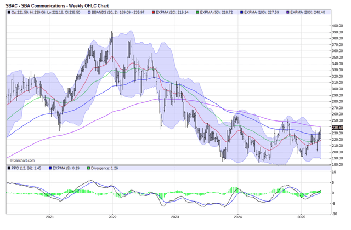This screenshot has width=351, height=230.
Task: Click the red EXPMA (20) legend swatch
Action: (154, 12)
